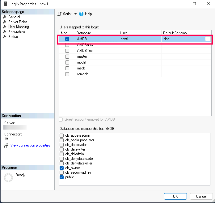
Task: Open the User Mapping page
Action: (x=19, y=27)
